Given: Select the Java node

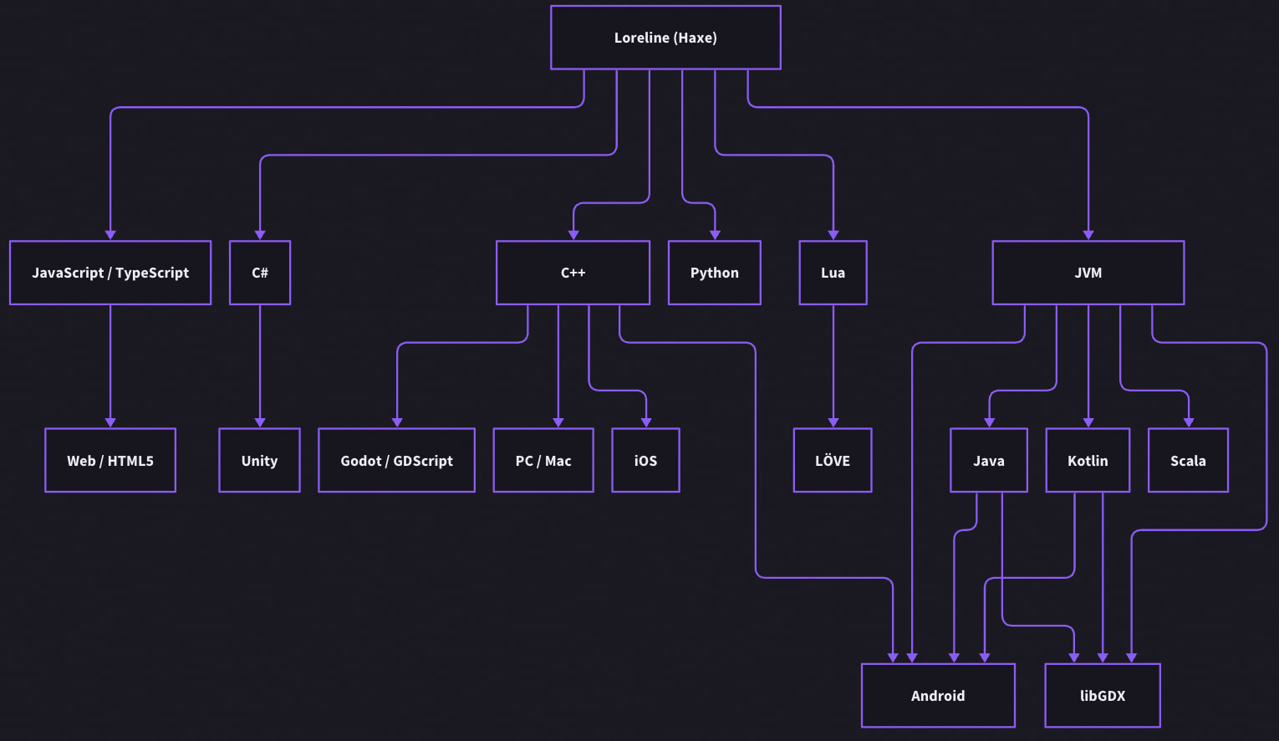Looking at the screenshot, I should (989, 461).
